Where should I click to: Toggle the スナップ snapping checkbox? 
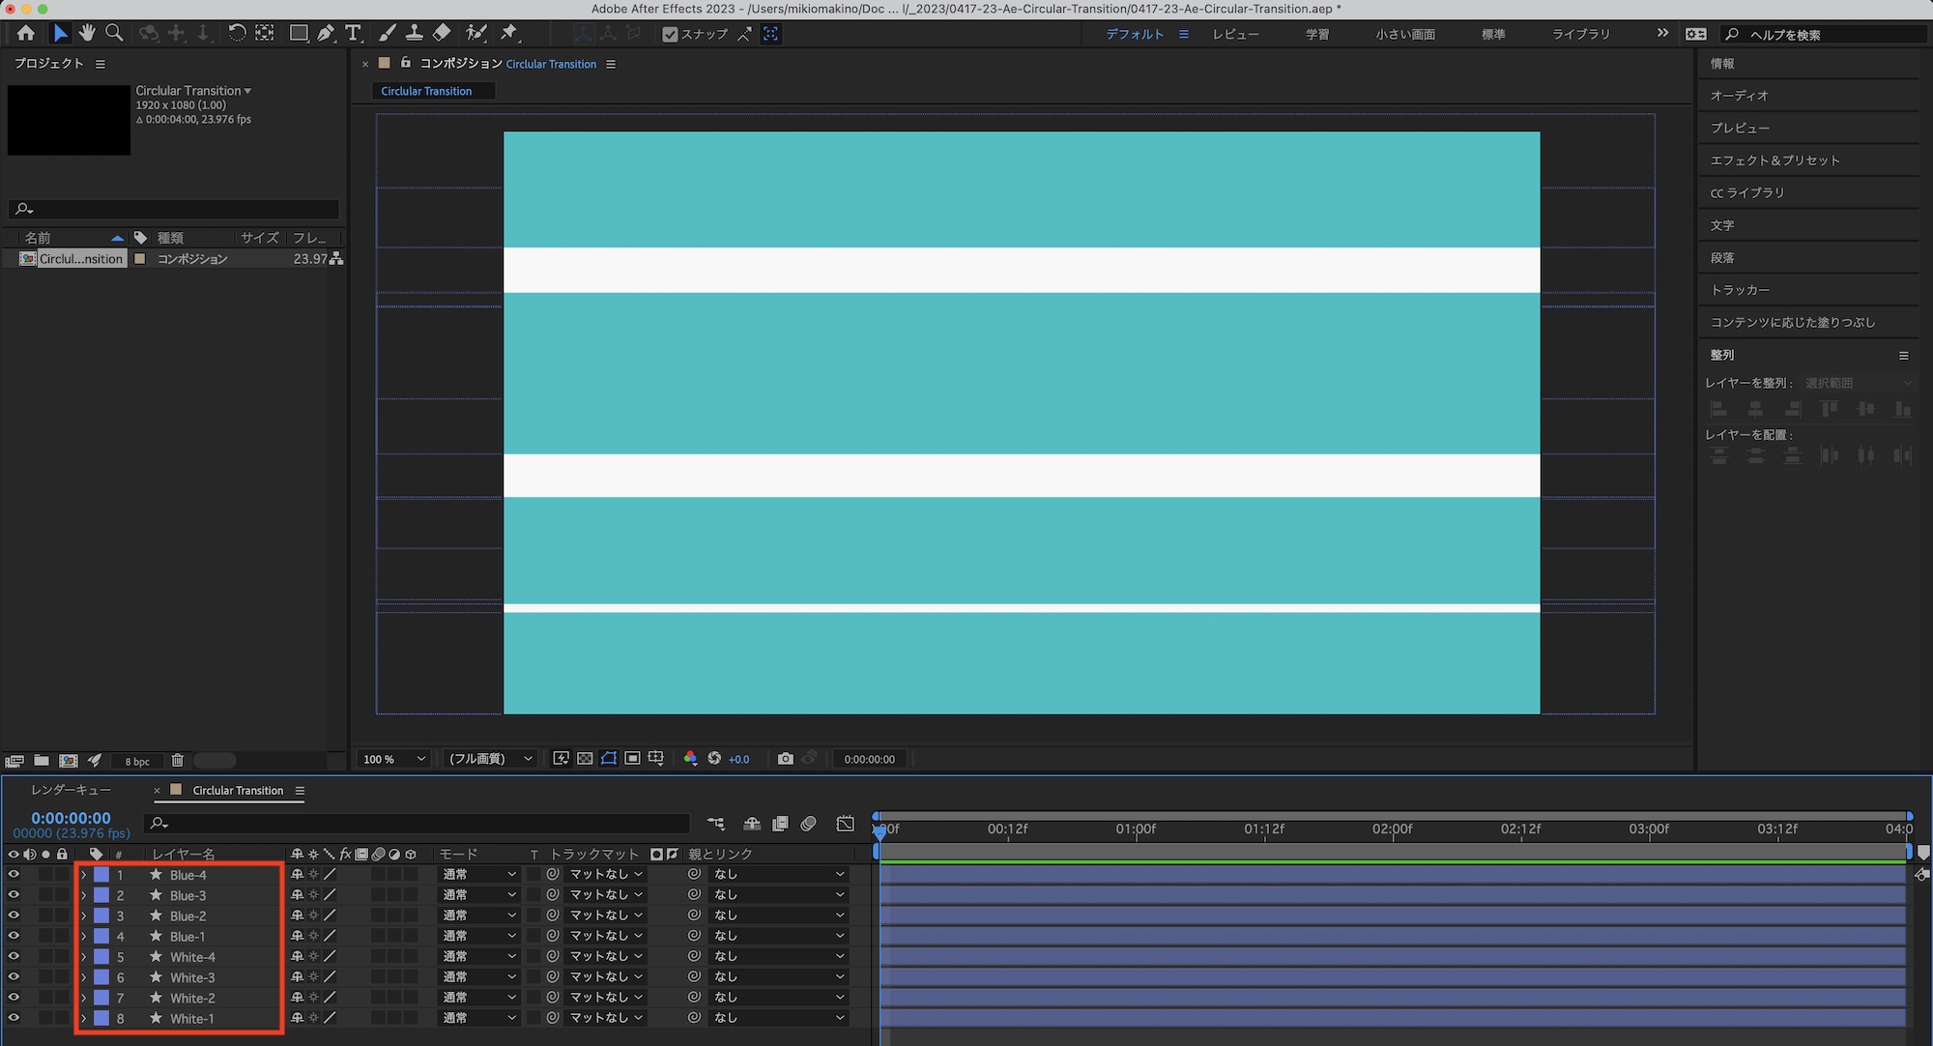click(x=670, y=34)
